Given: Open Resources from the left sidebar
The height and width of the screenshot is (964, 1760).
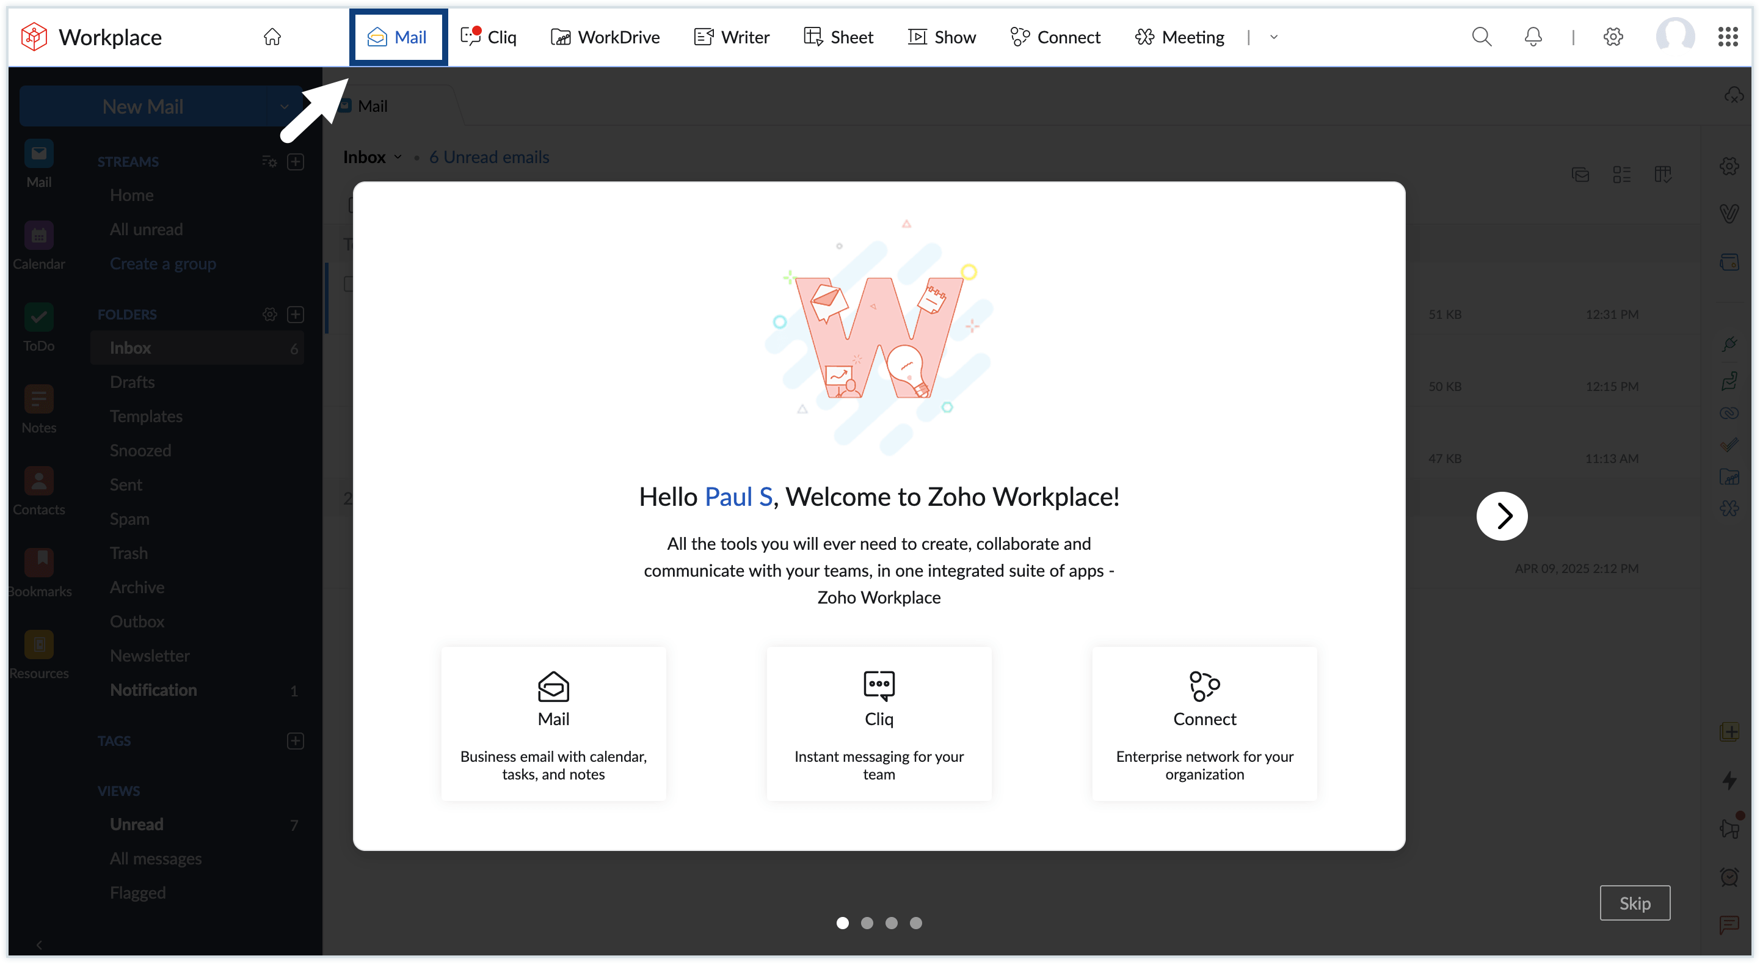Looking at the screenshot, I should 39,655.
